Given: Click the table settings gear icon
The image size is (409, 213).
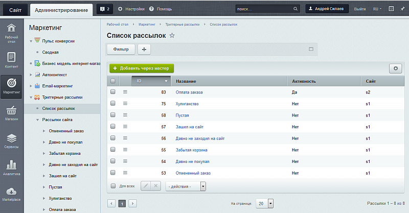Looking at the screenshot, I should point(395,68).
